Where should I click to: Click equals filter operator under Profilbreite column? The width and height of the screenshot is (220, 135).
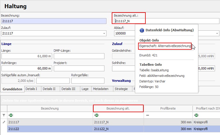147,115
